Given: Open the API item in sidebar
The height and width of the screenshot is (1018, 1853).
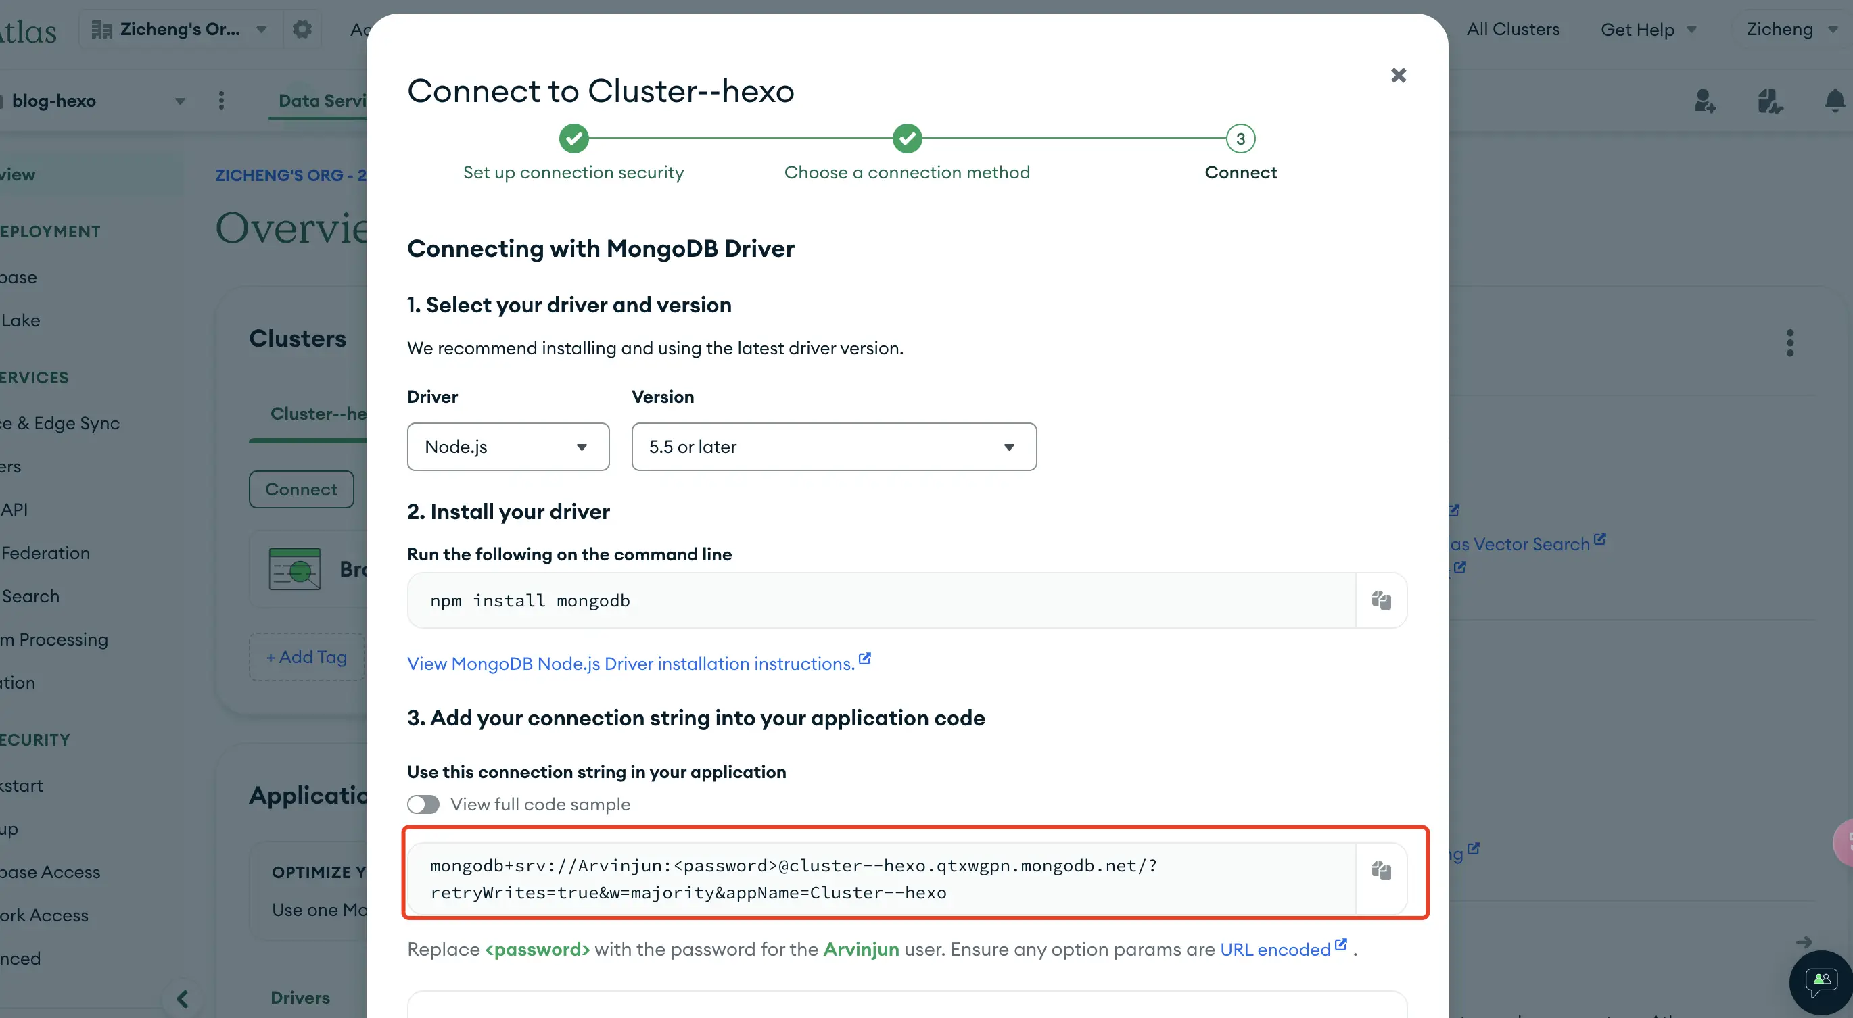Looking at the screenshot, I should (x=14, y=509).
